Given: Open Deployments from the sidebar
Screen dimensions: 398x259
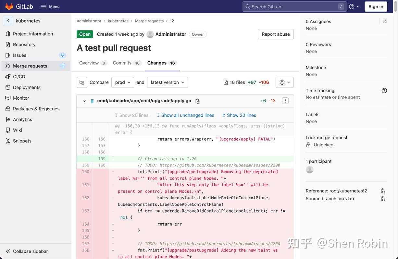Looking at the screenshot, I should coord(27,87).
